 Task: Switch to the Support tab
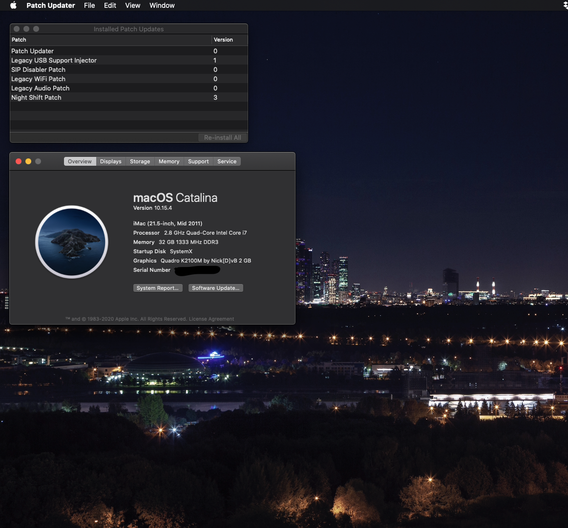[198, 161]
